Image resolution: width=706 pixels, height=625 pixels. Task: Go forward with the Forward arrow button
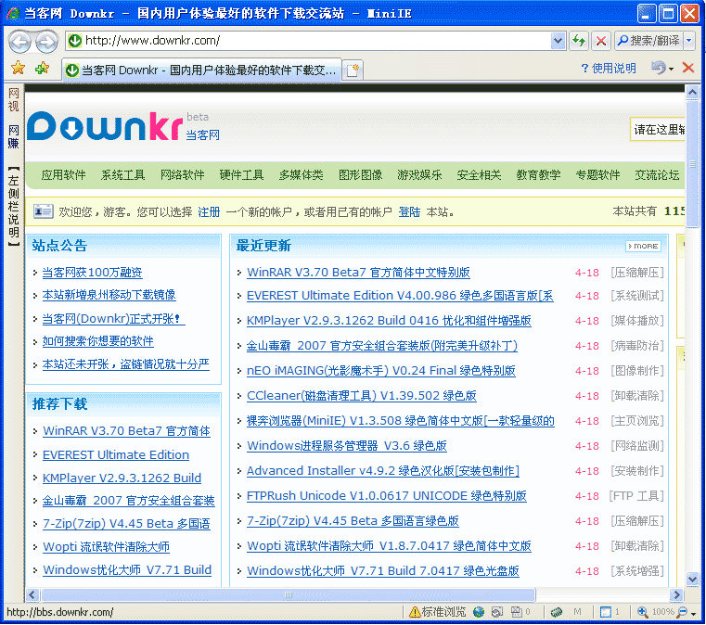tap(46, 42)
